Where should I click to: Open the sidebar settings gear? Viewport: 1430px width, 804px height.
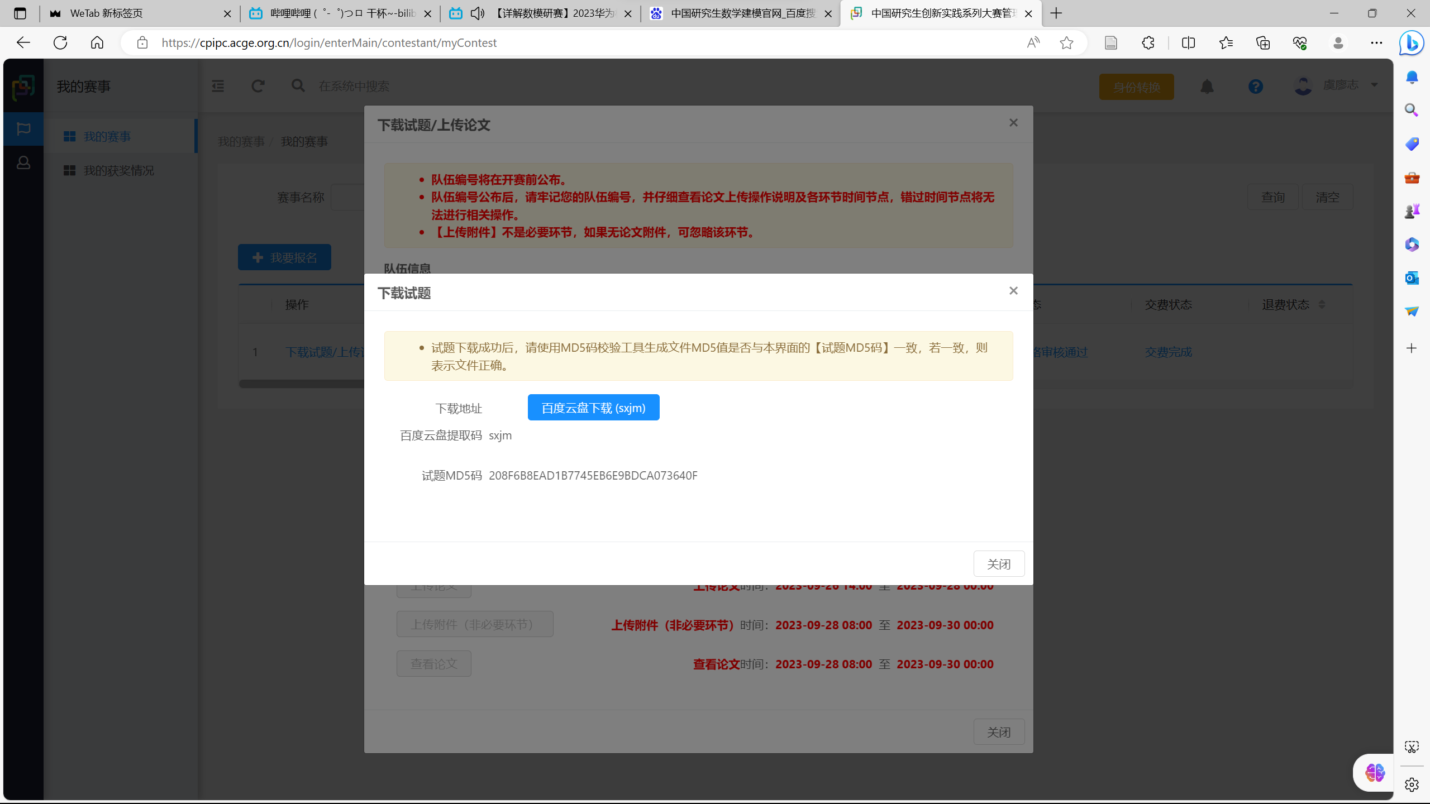click(1412, 784)
